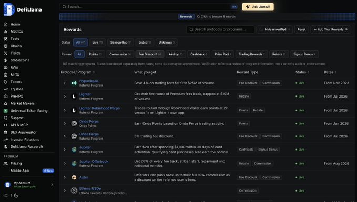The height and width of the screenshot is (202, 357).
Task: Open the Tokens tag icon
Action: tap(6, 82)
